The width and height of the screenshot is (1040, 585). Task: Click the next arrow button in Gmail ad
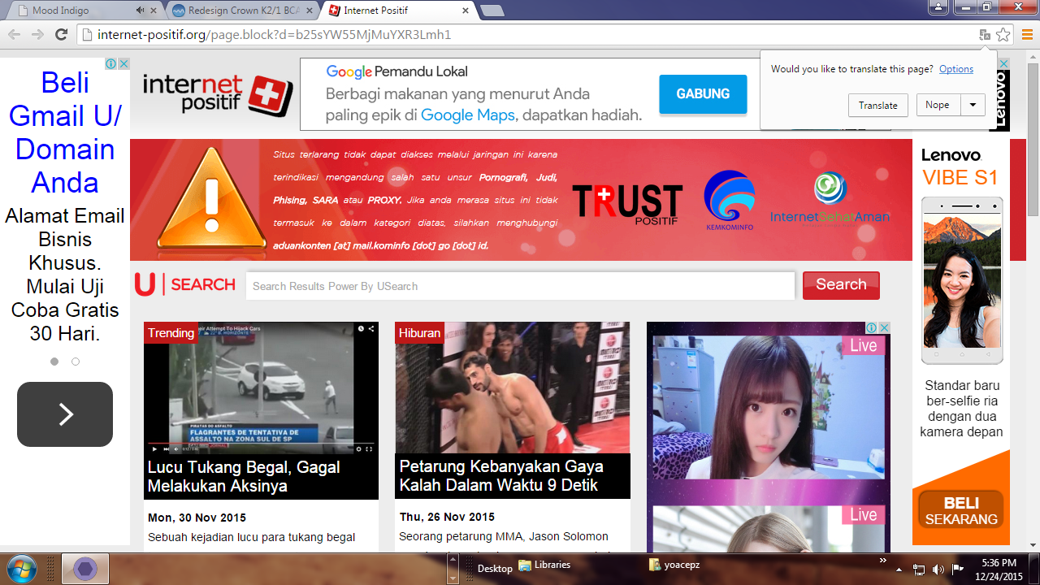click(65, 414)
